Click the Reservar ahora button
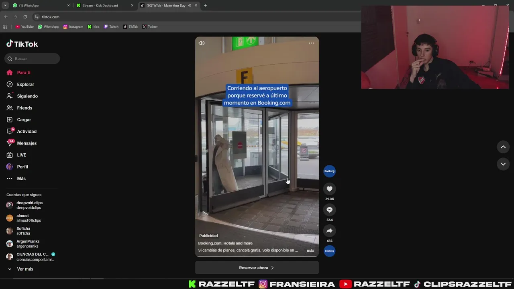Image resolution: width=514 pixels, height=289 pixels. [257, 268]
